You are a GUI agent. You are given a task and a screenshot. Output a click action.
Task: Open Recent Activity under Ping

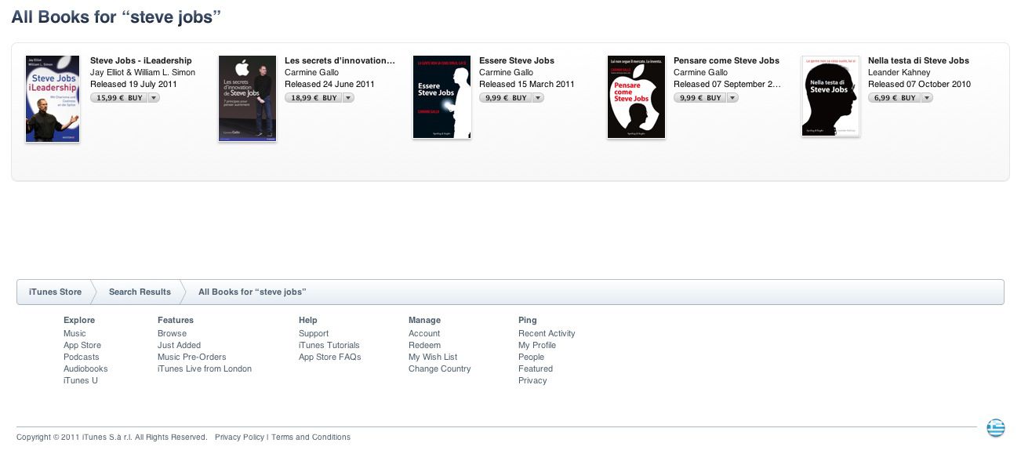[547, 333]
